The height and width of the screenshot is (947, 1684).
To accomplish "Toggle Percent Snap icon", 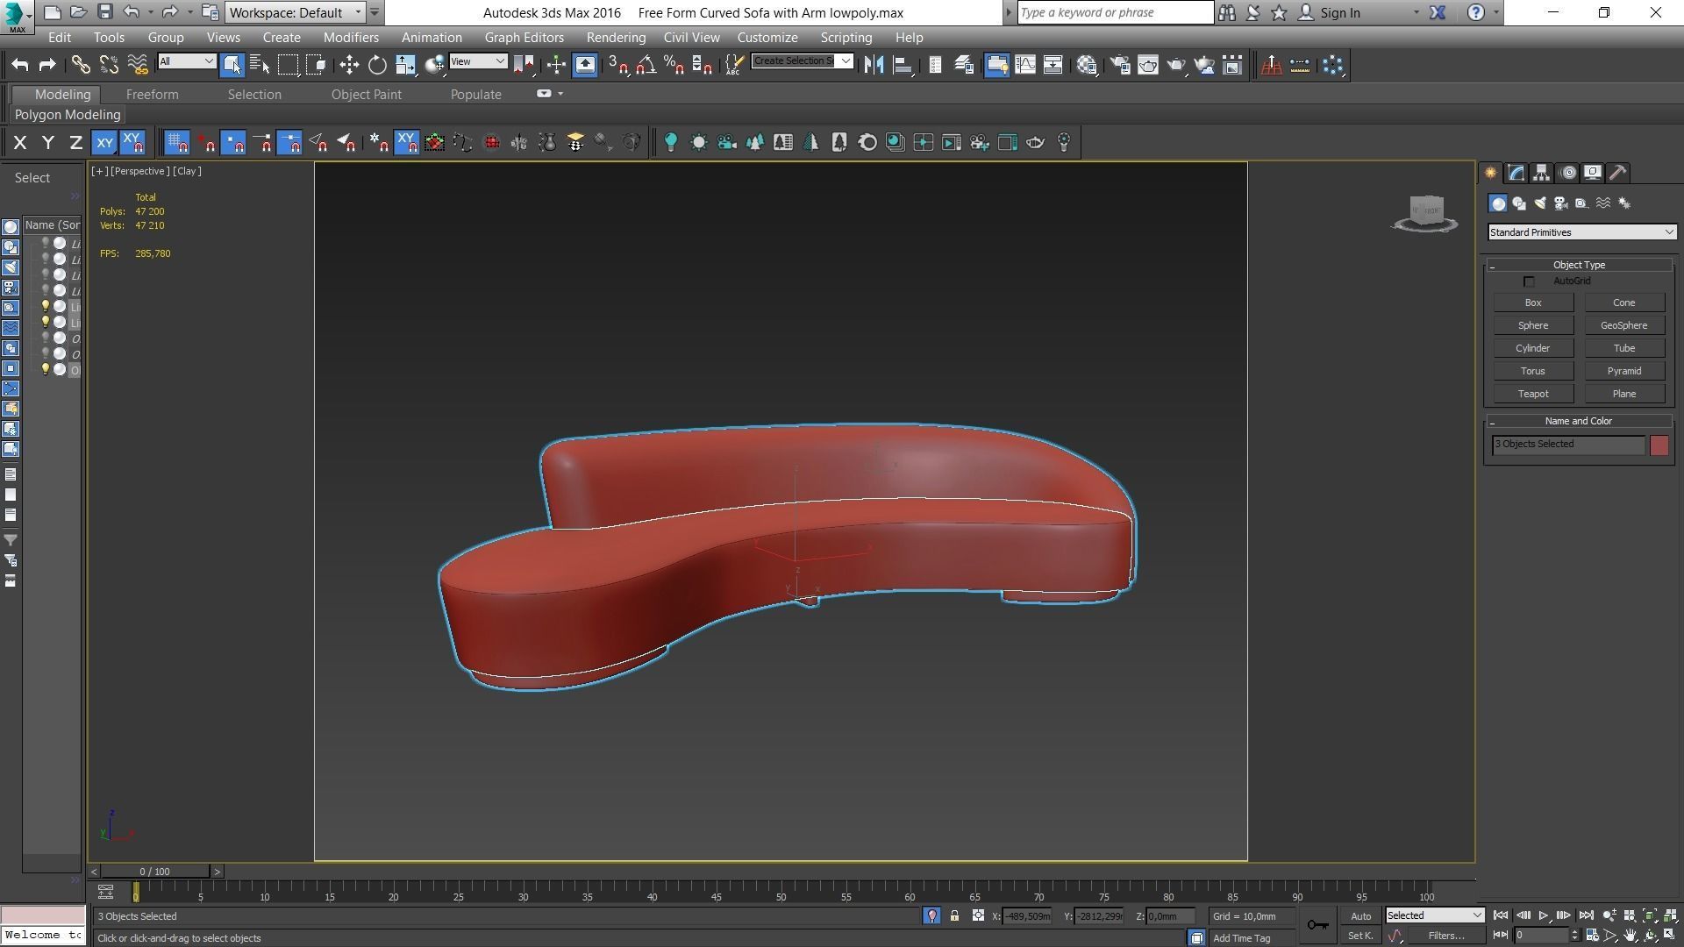I will 674,65.
